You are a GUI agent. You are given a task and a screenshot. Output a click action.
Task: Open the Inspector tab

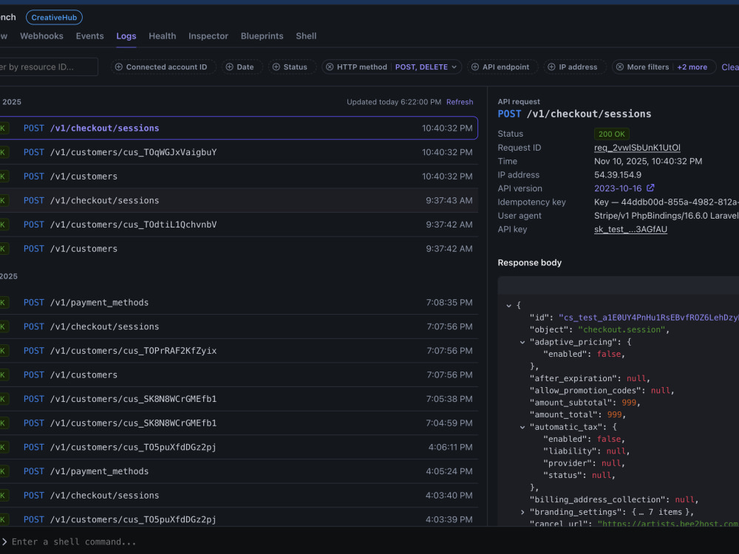(208, 35)
